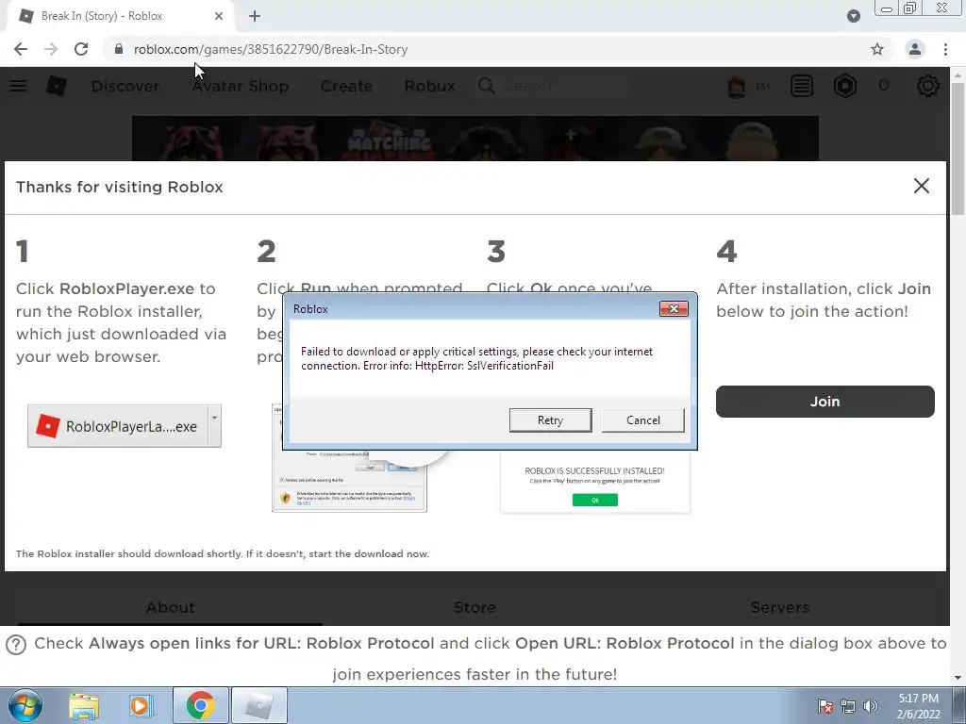Click the address bar URL
The width and height of the screenshot is (966, 724).
pyautogui.click(x=271, y=49)
